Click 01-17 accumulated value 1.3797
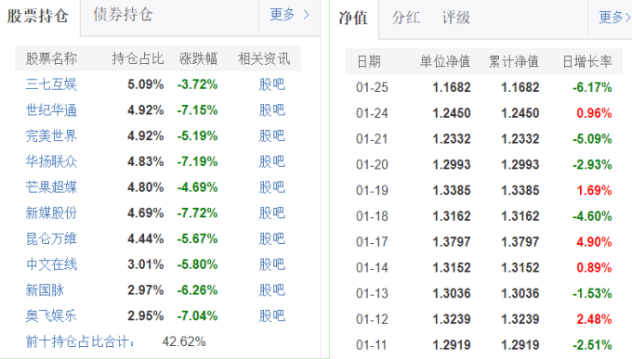 520,242
